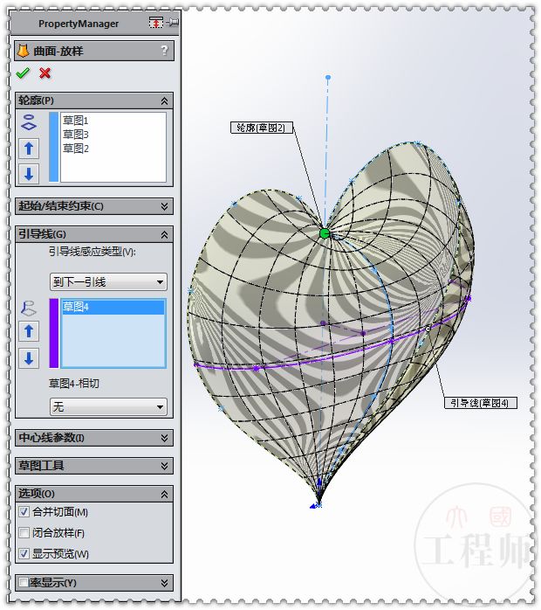Click the PropertyManager title header
Viewport: 541px width, 610px height.
79,24
